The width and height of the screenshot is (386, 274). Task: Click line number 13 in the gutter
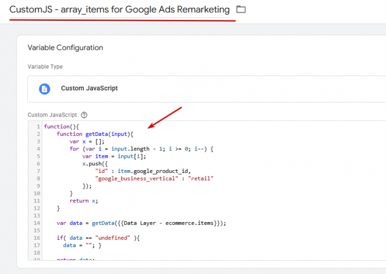pos(36,216)
